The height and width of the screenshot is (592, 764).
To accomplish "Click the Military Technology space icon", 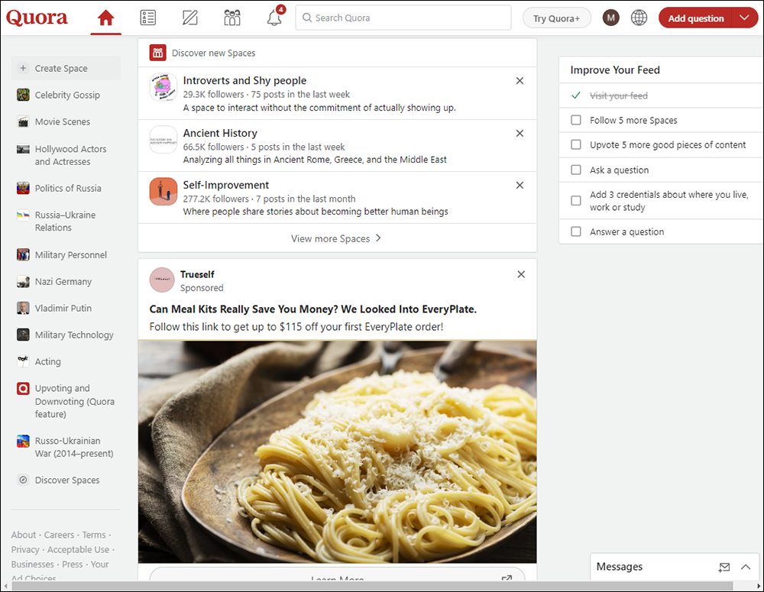I will pos(23,335).
